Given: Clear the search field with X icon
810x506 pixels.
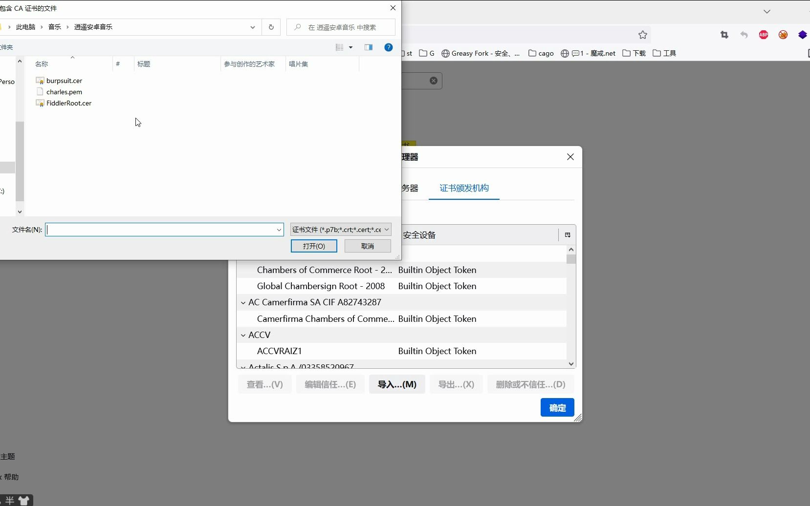Looking at the screenshot, I should (x=434, y=81).
